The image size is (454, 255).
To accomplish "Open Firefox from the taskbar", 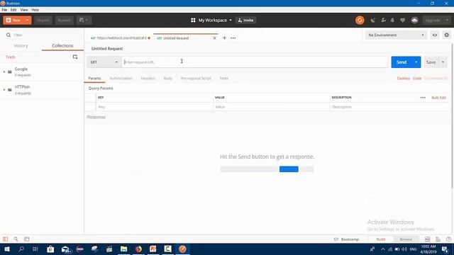I will 138,249.
